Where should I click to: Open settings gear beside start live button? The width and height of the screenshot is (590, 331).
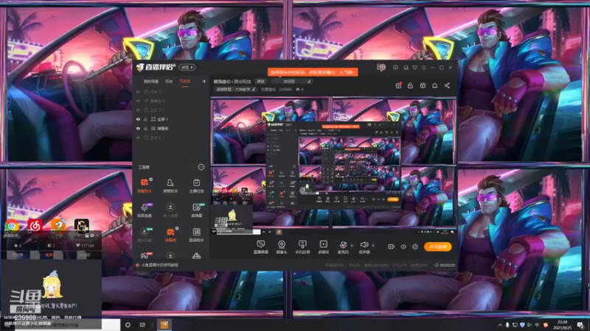click(415, 246)
